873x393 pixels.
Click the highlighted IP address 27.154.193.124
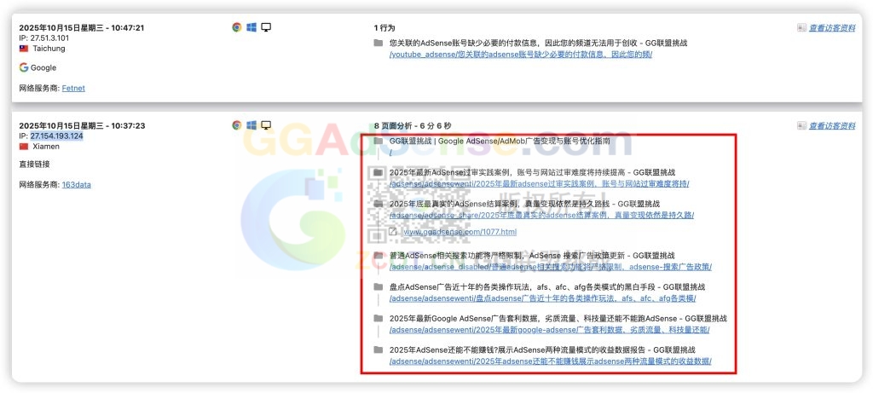point(56,136)
